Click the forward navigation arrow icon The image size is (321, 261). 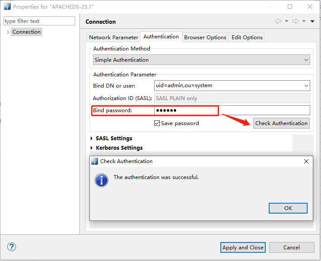(296, 21)
